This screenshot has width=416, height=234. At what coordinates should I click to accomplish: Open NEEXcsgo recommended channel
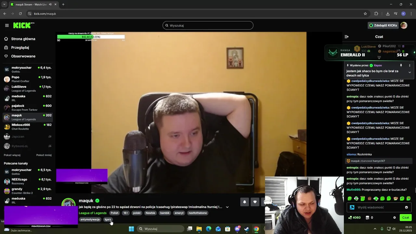(x=27, y=181)
